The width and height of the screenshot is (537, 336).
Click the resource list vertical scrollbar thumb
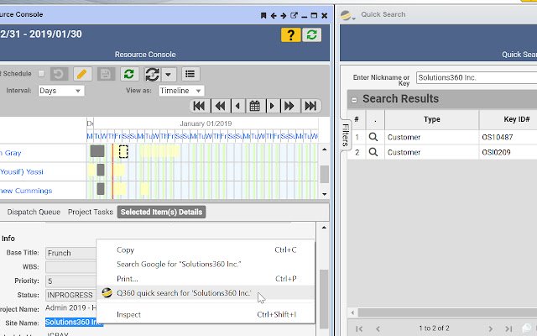[324, 175]
